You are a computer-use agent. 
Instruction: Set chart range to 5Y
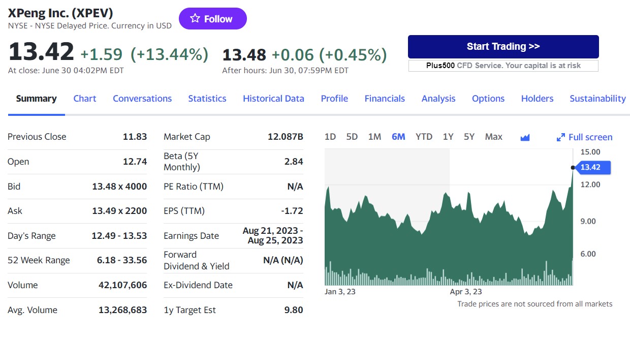click(469, 137)
